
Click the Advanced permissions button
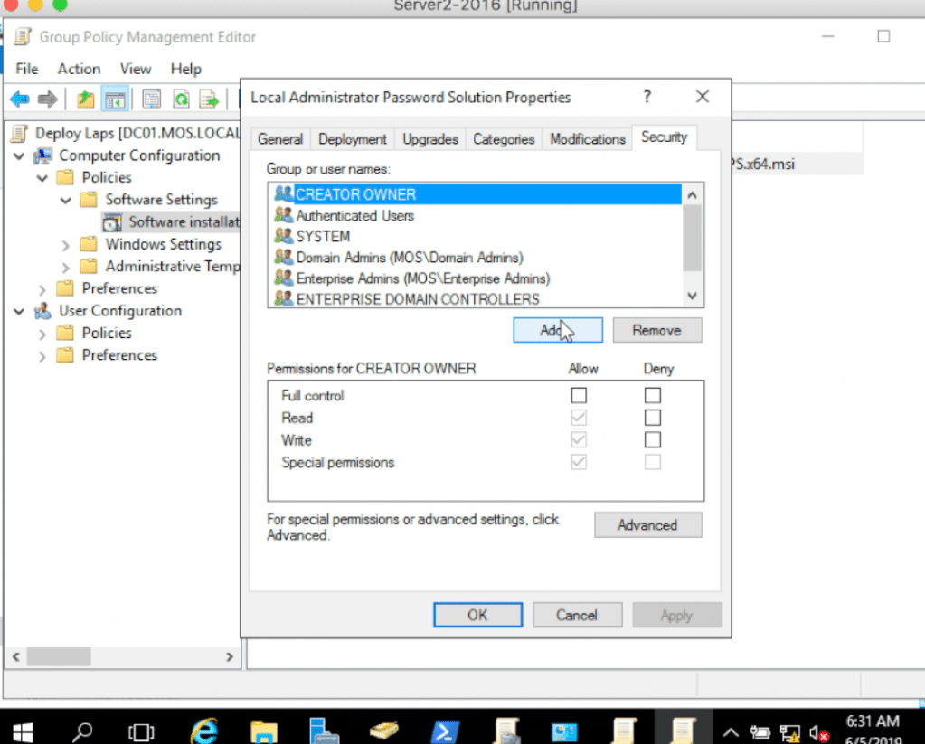647,524
